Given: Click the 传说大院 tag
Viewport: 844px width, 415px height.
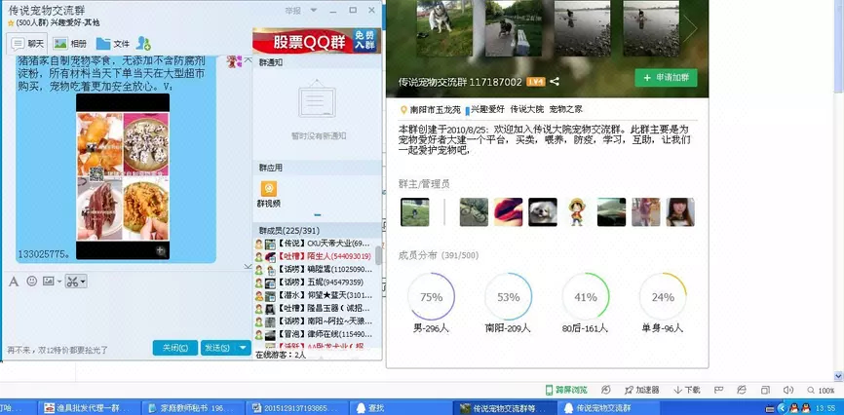Looking at the screenshot, I should (x=527, y=110).
